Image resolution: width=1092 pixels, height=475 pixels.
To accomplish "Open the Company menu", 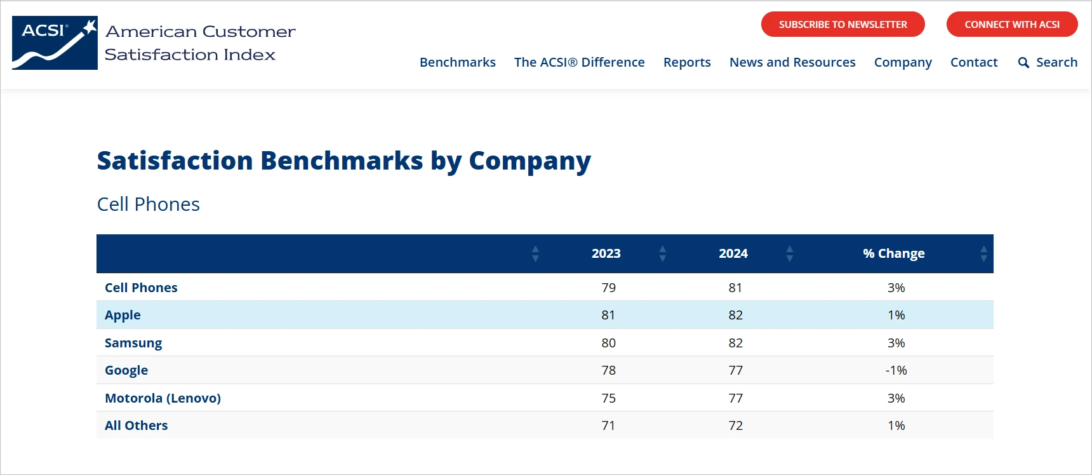I will tap(903, 62).
